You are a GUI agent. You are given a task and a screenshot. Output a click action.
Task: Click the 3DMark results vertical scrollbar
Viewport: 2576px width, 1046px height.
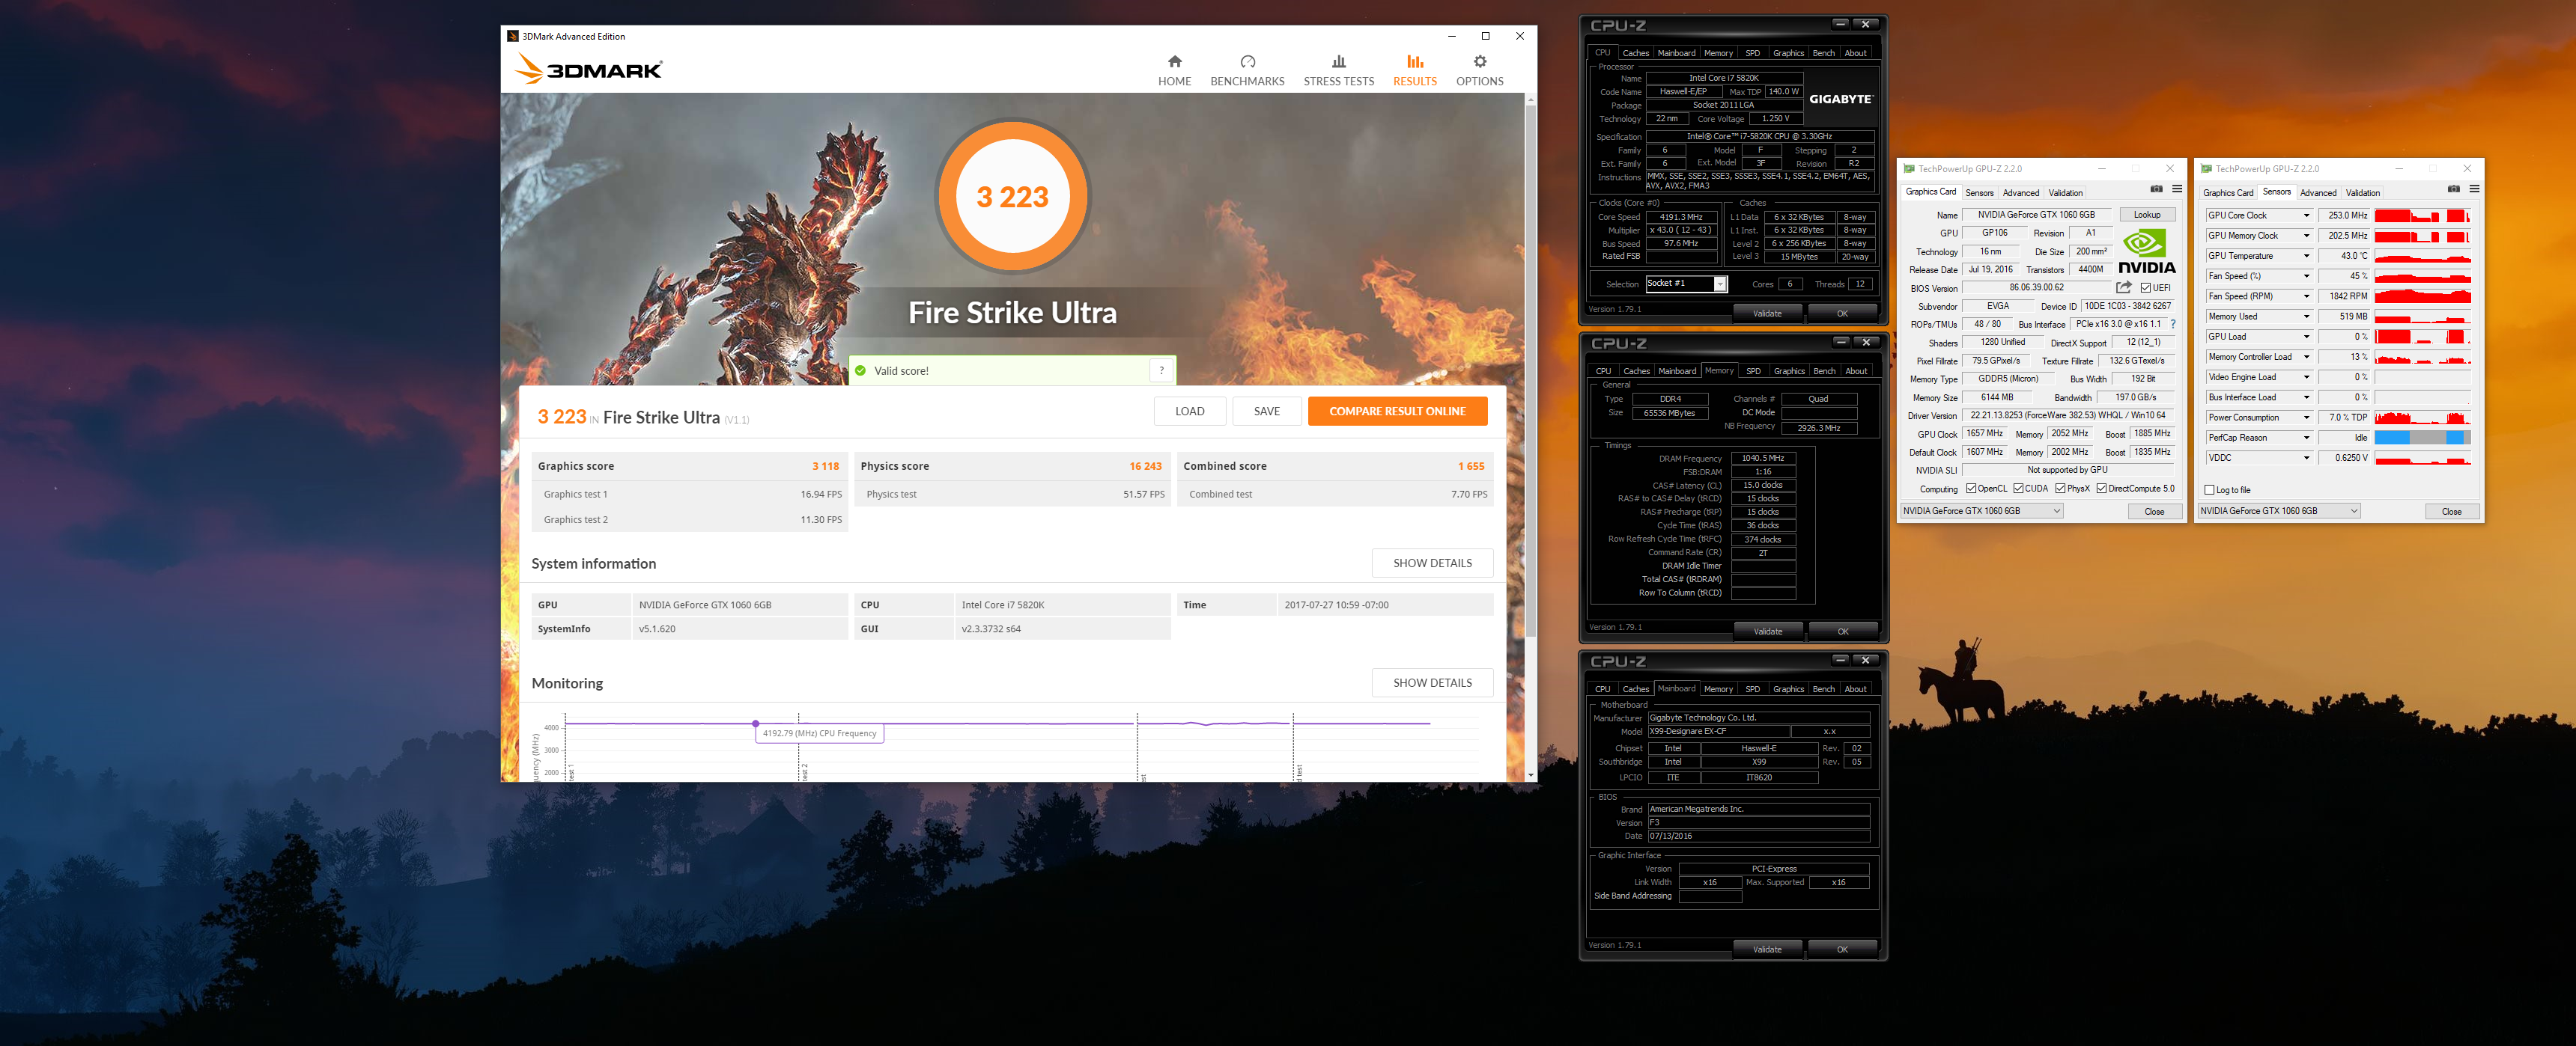point(1530,370)
